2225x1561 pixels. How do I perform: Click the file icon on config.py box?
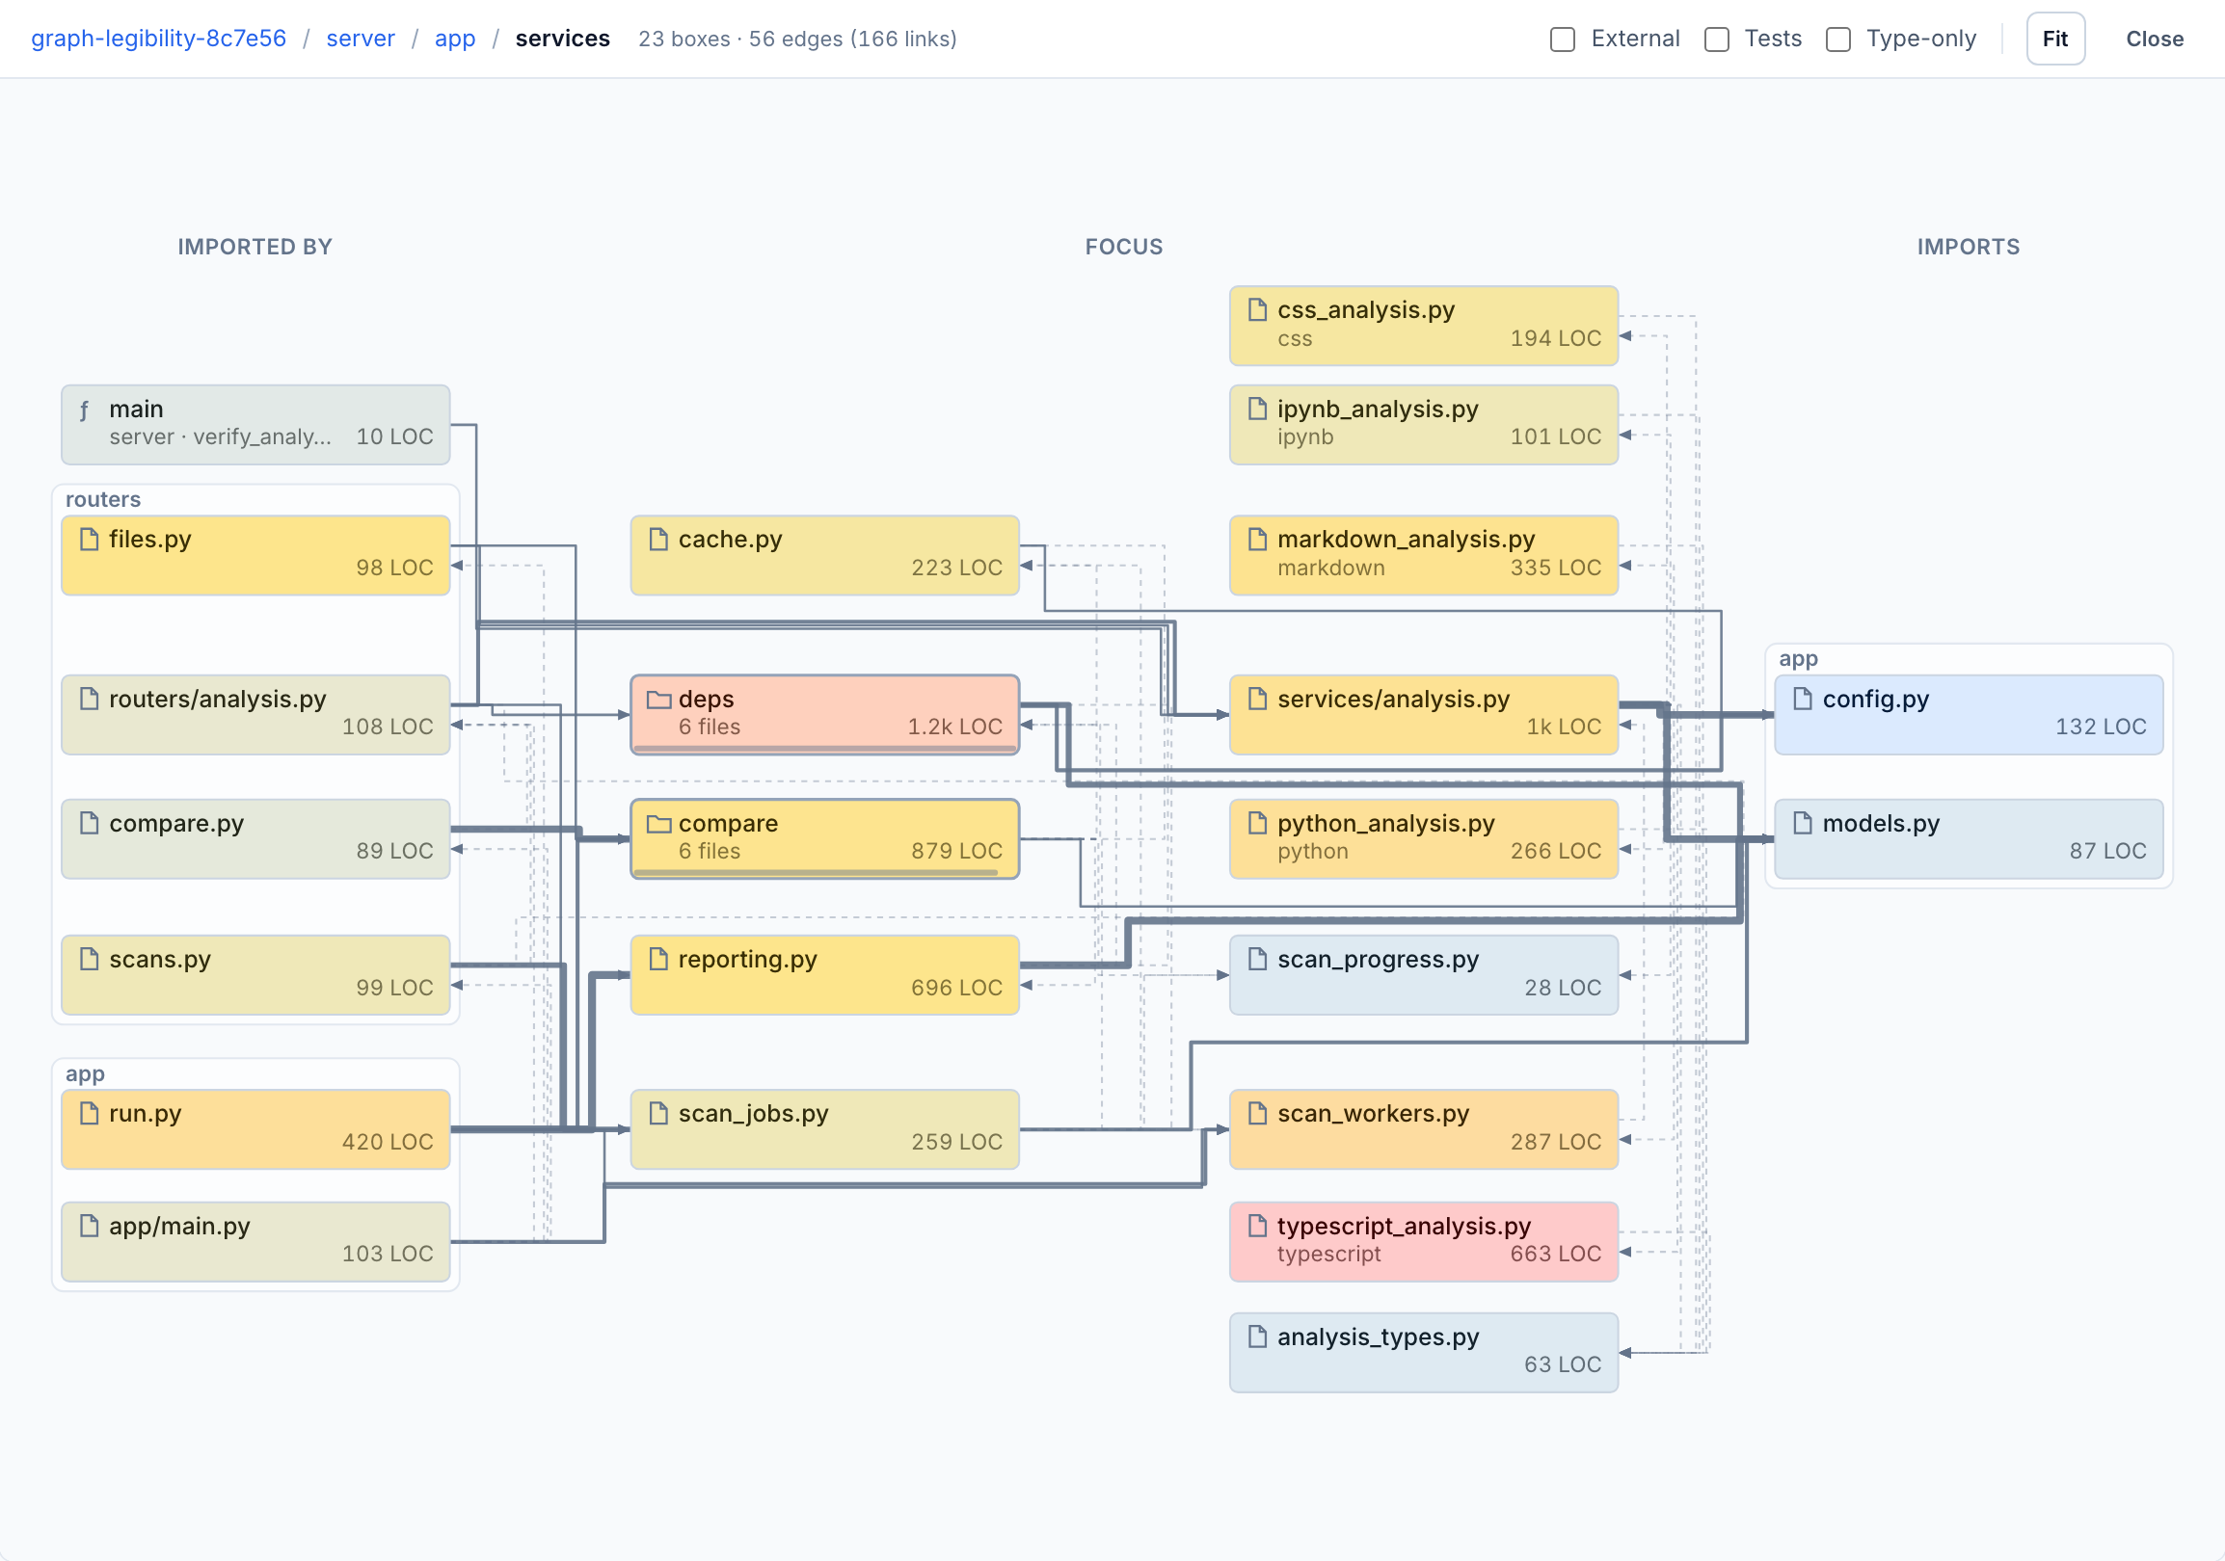coord(1803,700)
